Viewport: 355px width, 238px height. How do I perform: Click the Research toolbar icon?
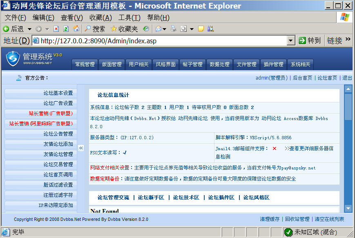tap(210, 29)
